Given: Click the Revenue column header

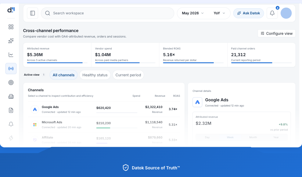Looking at the screenshot, I should coord(160,96).
